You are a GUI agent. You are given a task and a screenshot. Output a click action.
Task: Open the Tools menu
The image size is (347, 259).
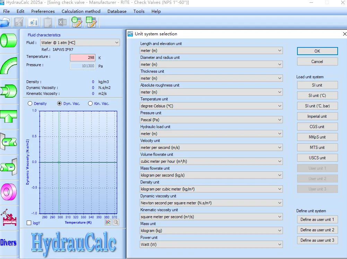[139, 11]
